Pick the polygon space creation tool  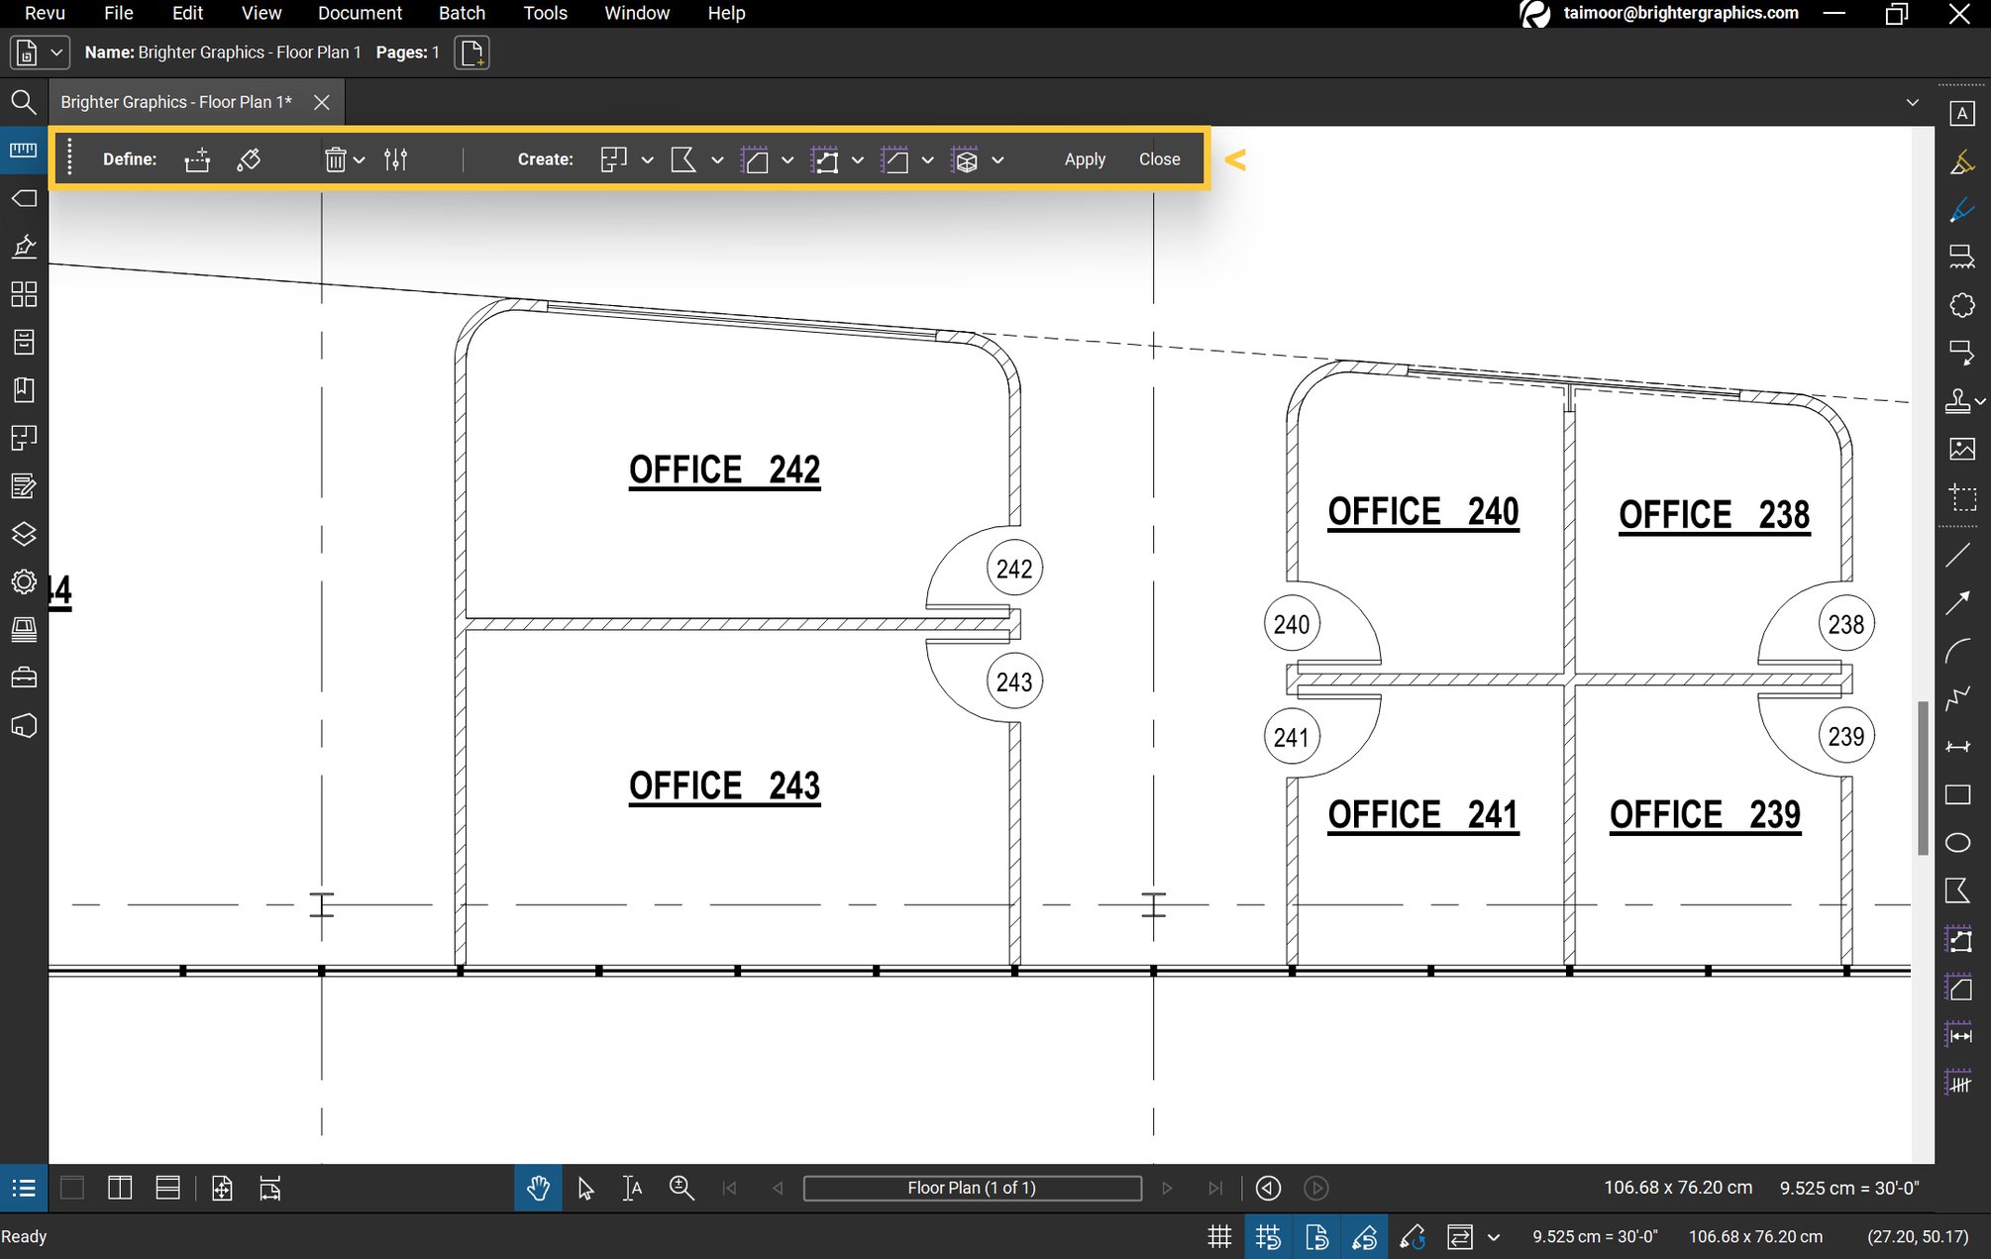(x=757, y=159)
